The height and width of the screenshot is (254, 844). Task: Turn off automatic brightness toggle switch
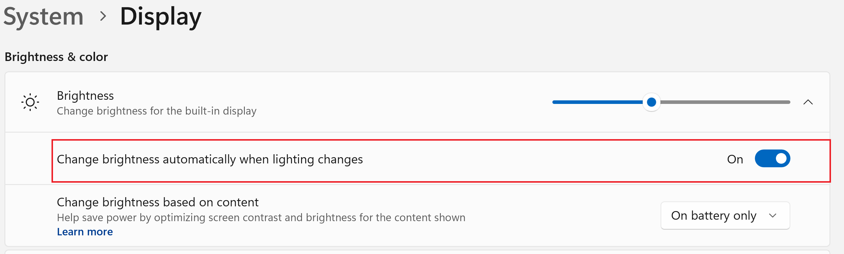pos(772,159)
